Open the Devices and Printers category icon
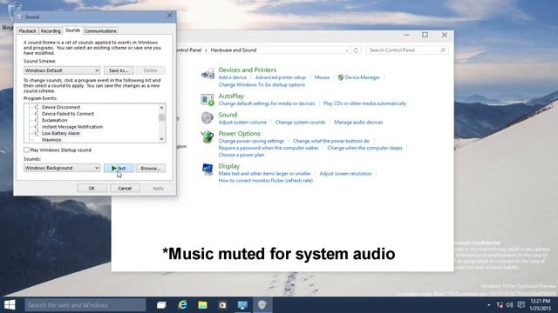 pyautogui.click(x=208, y=74)
